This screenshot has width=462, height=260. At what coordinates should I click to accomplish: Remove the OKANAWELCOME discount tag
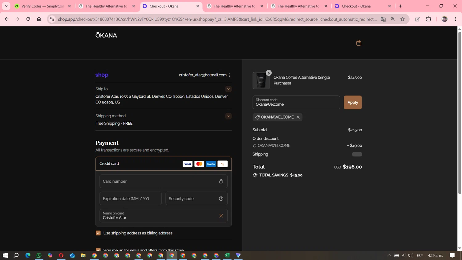(x=298, y=117)
